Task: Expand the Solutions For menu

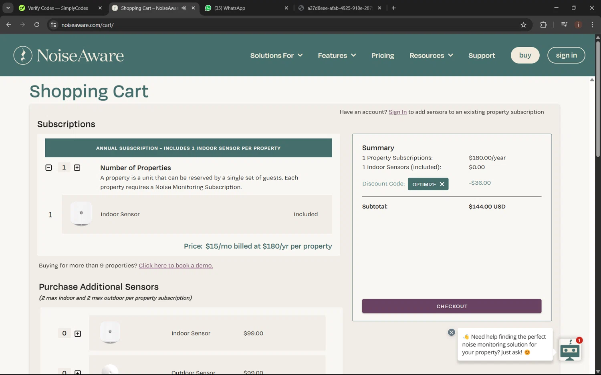Action: pyautogui.click(x=276, y=56)
